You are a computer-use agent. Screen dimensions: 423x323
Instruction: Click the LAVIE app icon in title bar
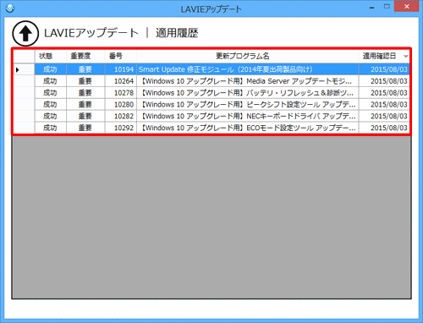[x=10, y=8]
